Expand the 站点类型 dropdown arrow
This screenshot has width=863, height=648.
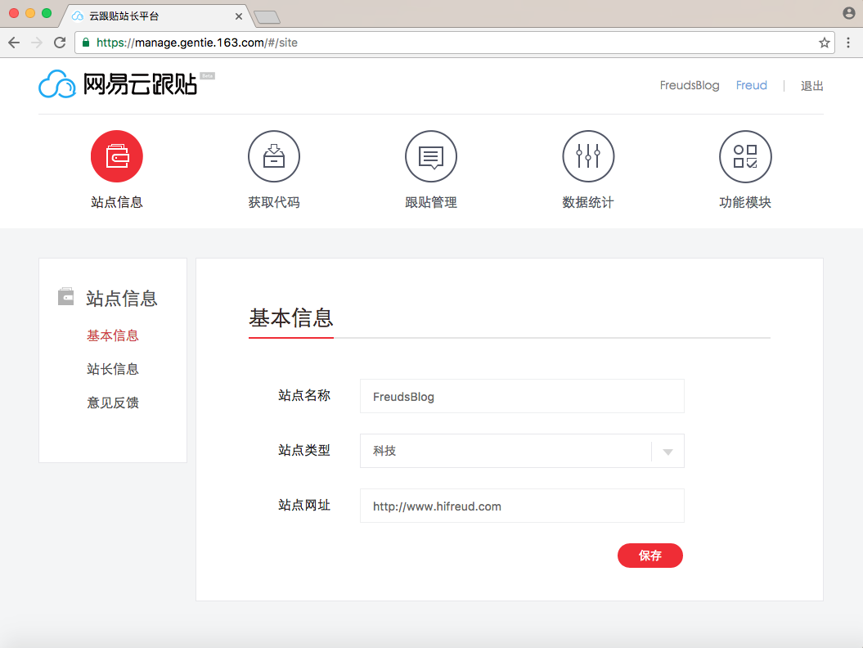pyautogui.click(x=667, y=452)
